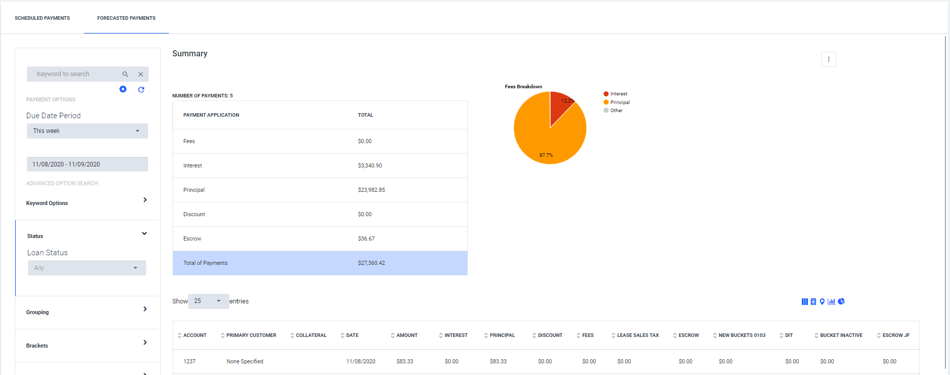This screenshot has height=375, width=950.
Task: Click the refresh filters icon
Action: click(x=141, y=89)
